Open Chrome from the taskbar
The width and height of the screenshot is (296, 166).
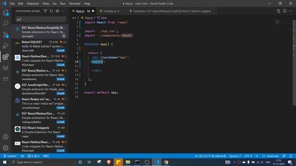pyautogui.click(x=166, y=162)
